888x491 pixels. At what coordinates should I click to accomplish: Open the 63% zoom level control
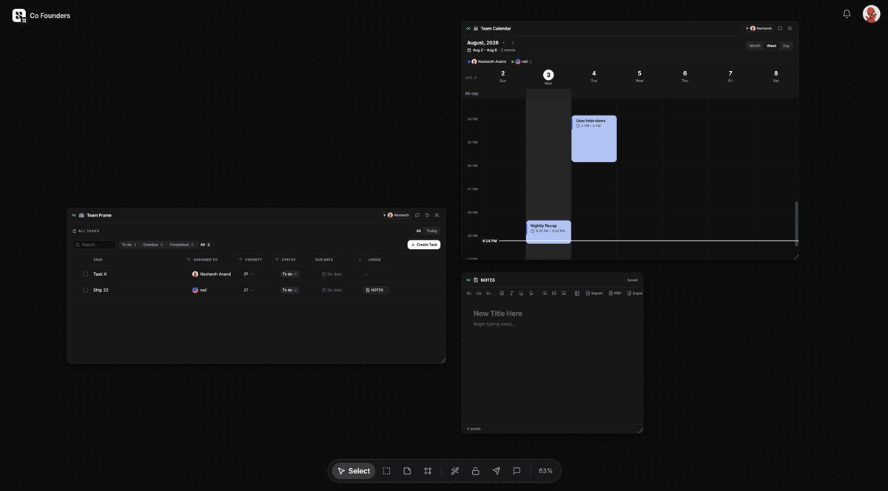(x=545, y=471)
